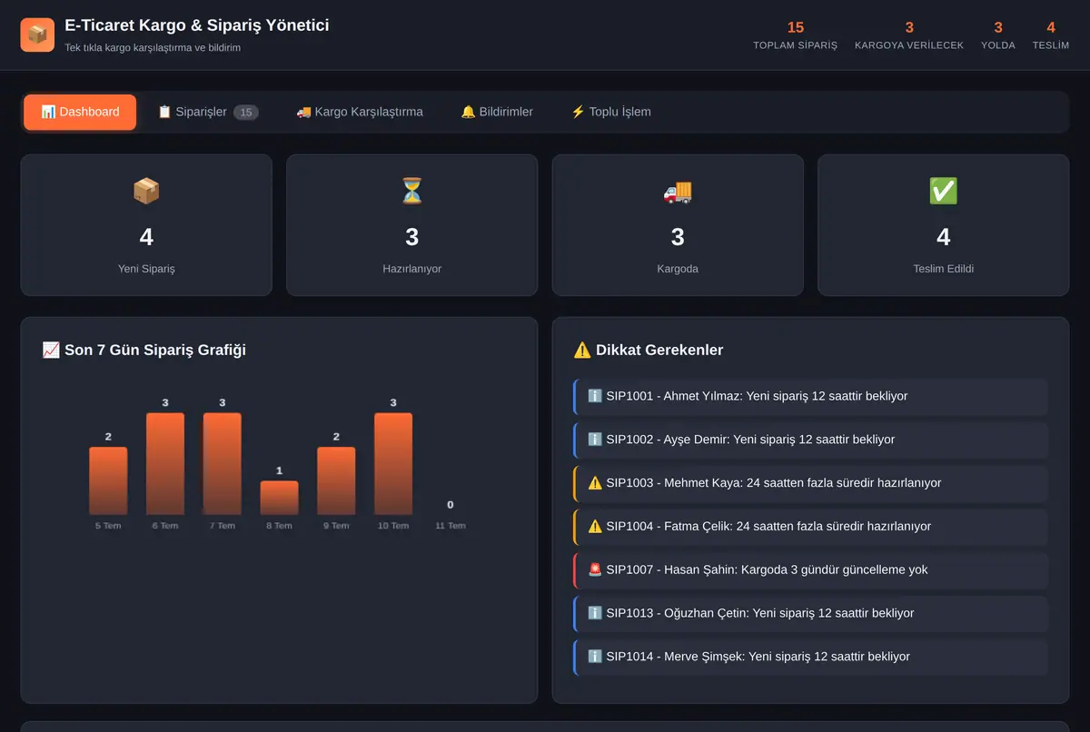Click the 5 Tem bar in the chart

108,481
